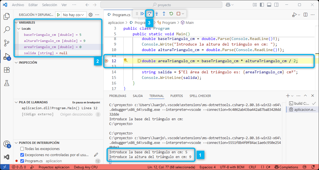319x170 pixels.
Task: Click Step Out in the debug toolbar
Action: click(164, 14)
